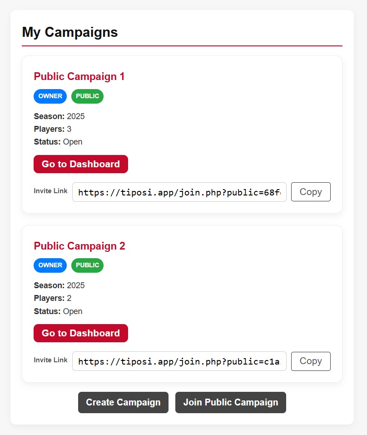This screenshot has width=367, height=435.
Task: Click OWNER badge on Public Campaign 1
Action: (x=50, y=96)
